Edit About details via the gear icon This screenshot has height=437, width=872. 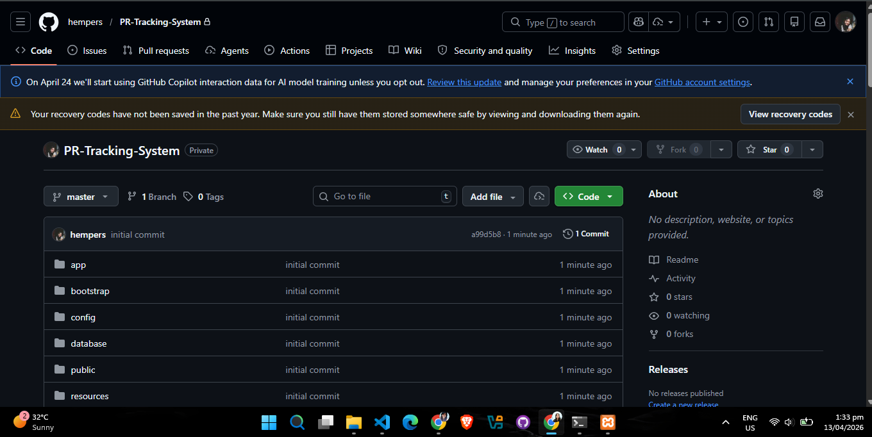coord(818,194)
